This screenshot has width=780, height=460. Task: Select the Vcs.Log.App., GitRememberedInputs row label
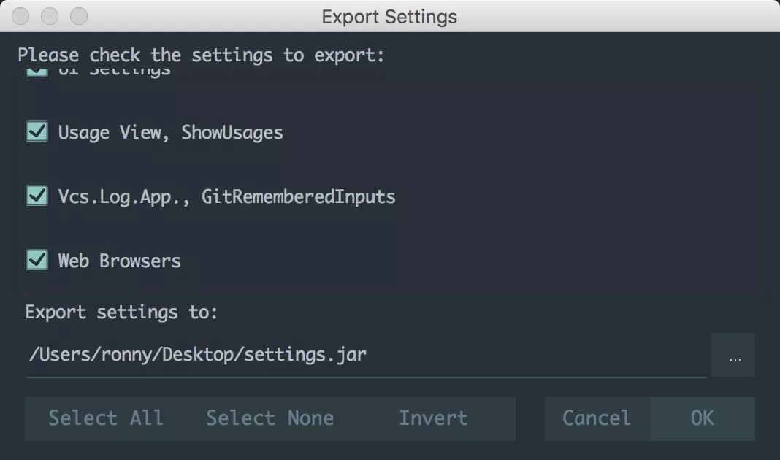click(226, 196)
